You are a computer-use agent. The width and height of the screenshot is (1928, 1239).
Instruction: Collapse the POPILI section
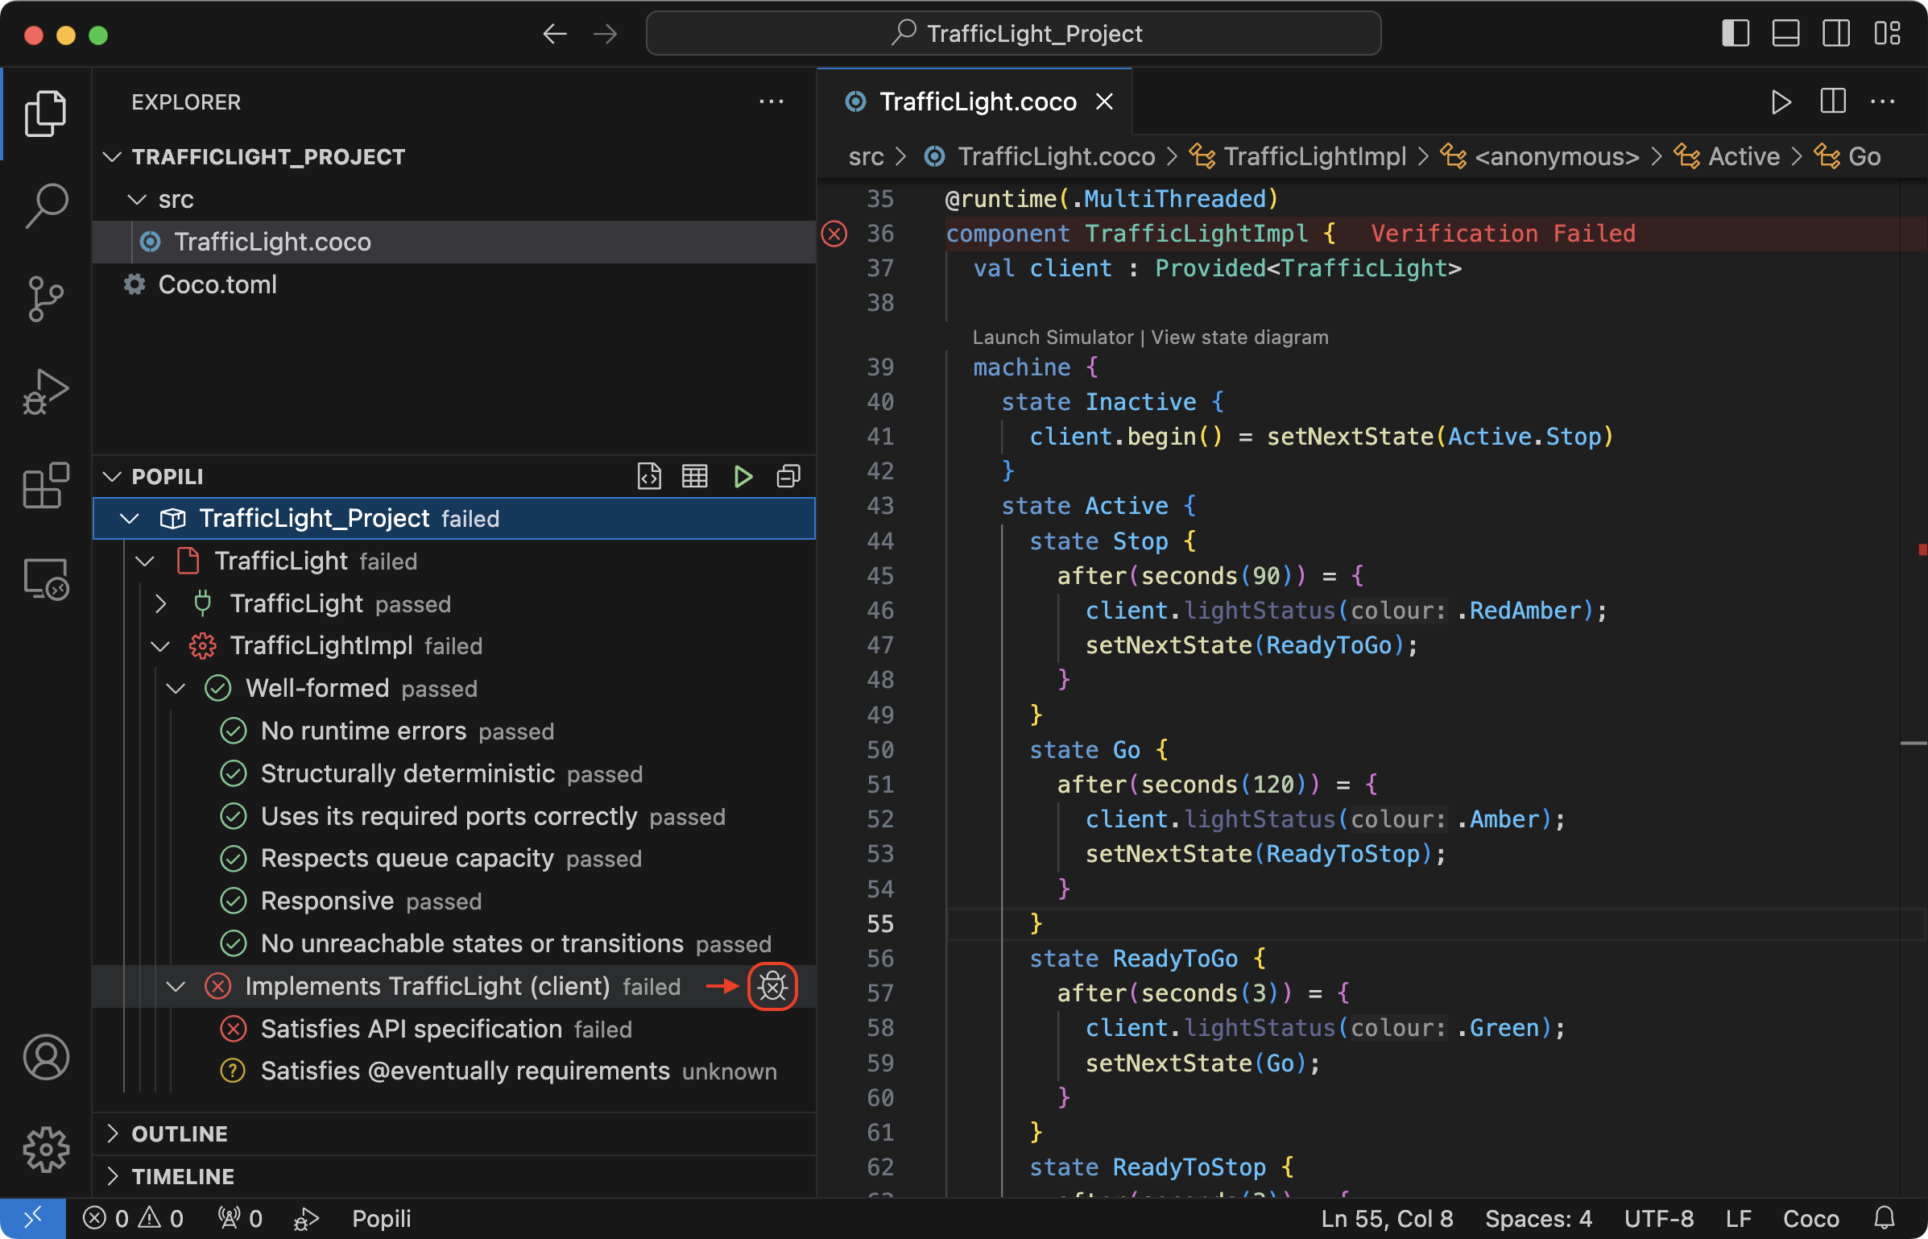point(113,477)
